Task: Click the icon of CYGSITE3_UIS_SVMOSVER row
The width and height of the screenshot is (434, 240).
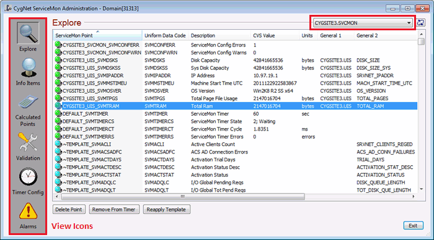Action: click(x=58, y=90)
